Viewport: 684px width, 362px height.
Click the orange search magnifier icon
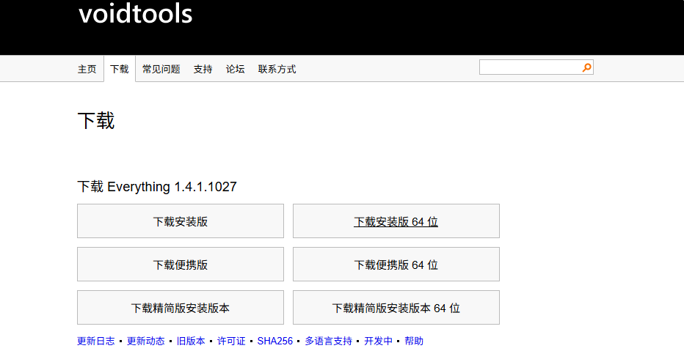[586, 67]
